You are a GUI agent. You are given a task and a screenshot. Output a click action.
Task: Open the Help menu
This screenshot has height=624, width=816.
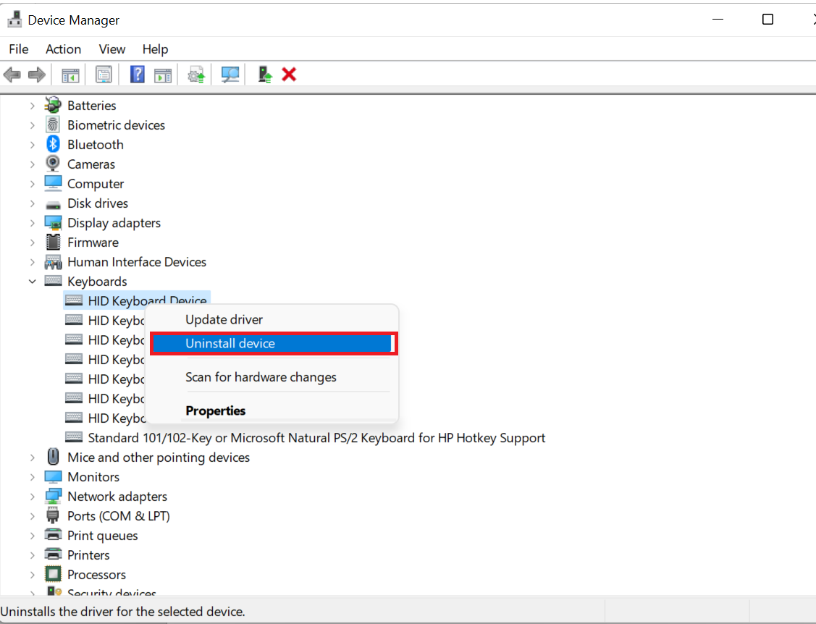[155, 49]
